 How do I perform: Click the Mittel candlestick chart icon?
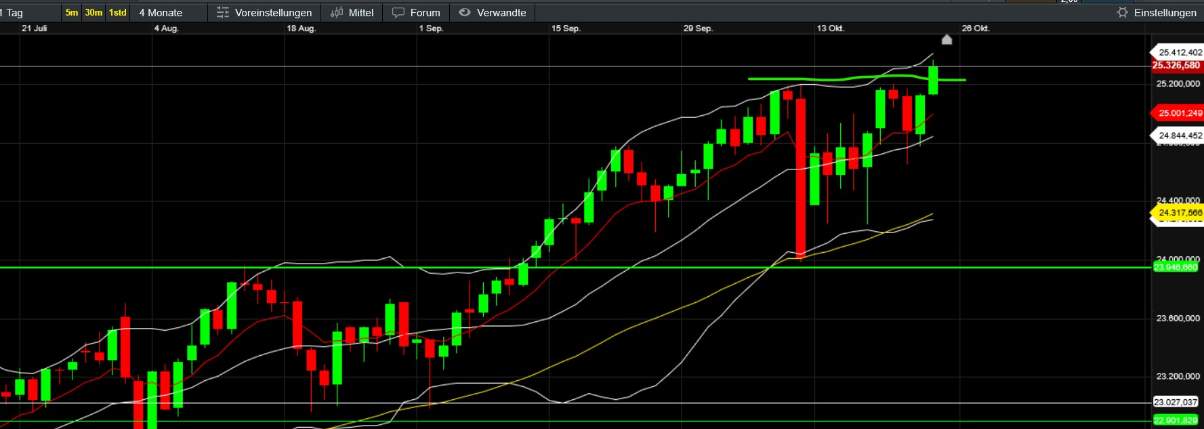[x=337, y=13]
